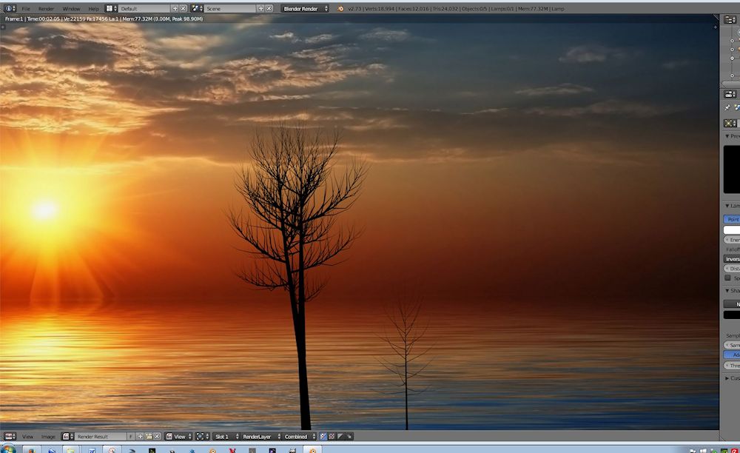Image resolution: width=740 pixels, height=453 pixels.
Task: Select the active properties context tab icon
Action: (737, 107)
